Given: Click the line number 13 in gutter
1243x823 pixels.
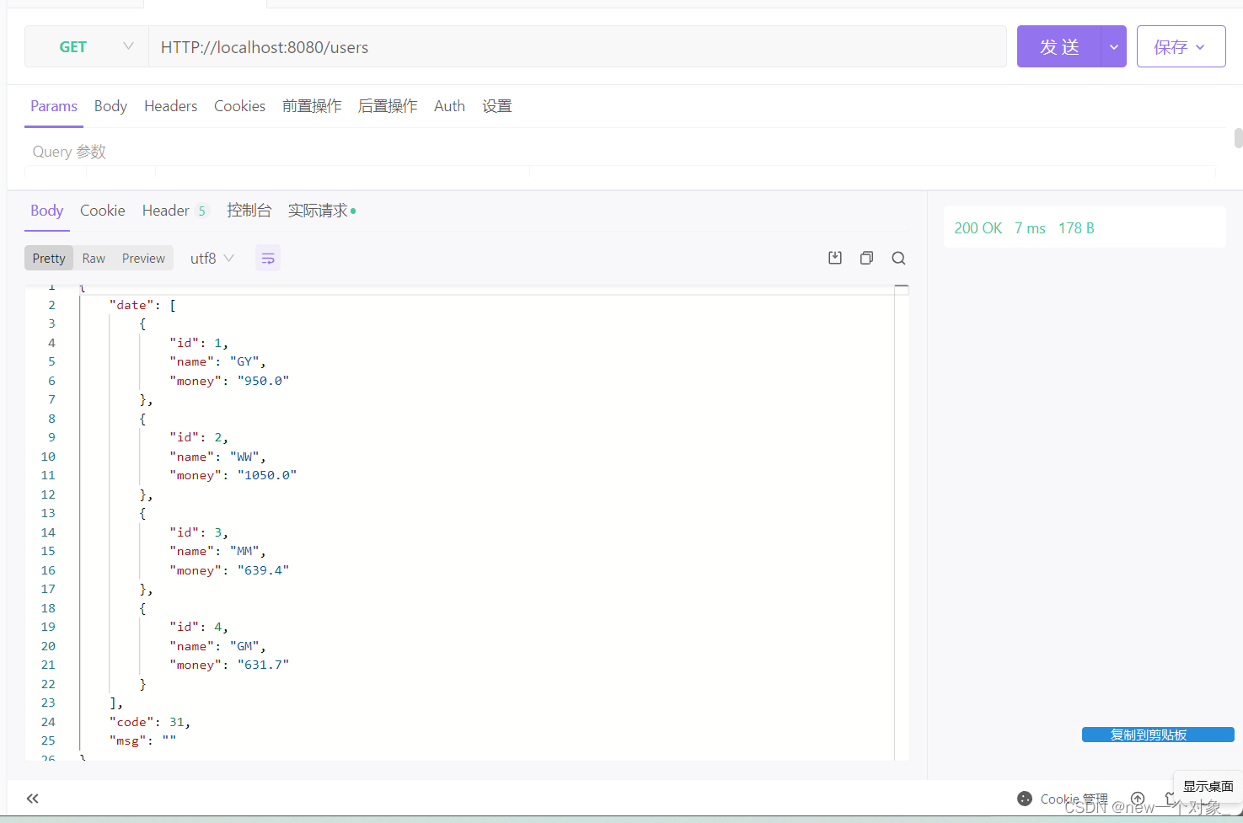Looking at the screenshot, I should [x=48, y=513].
